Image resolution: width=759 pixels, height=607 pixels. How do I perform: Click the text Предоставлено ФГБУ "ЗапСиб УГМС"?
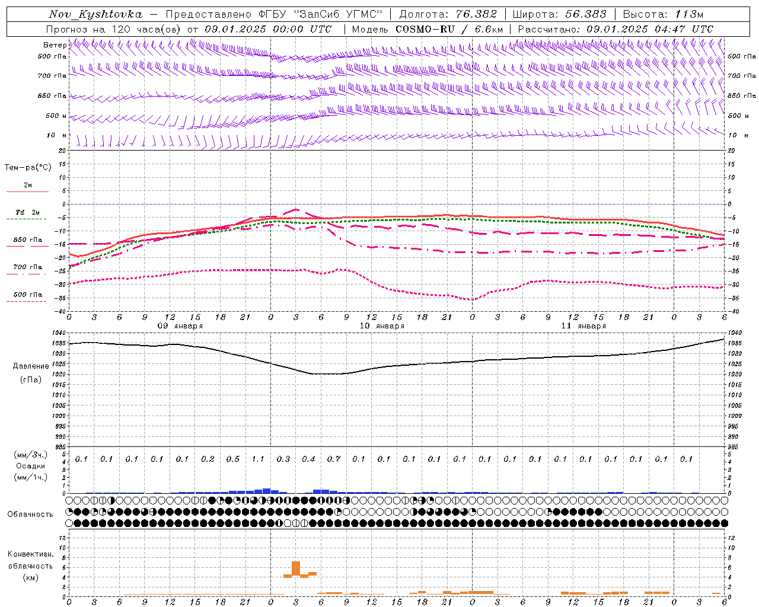(274, 14)
